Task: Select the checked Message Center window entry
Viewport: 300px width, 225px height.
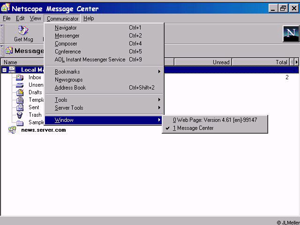Action: coord(215,128)
